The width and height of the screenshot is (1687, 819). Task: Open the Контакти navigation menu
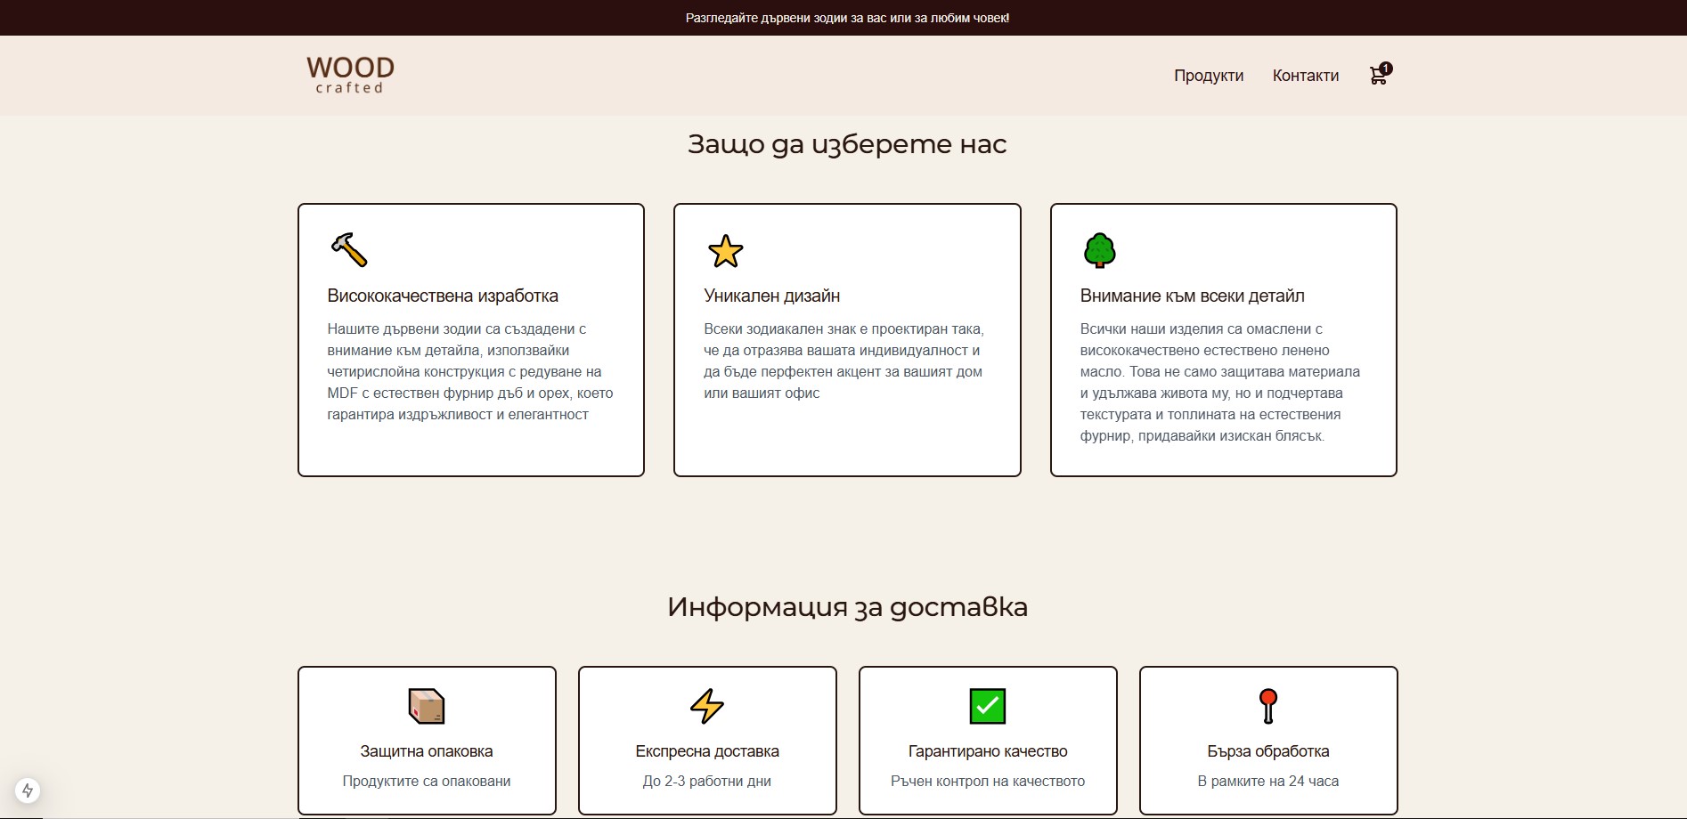pyautogui.click(x=1306, y=76)
